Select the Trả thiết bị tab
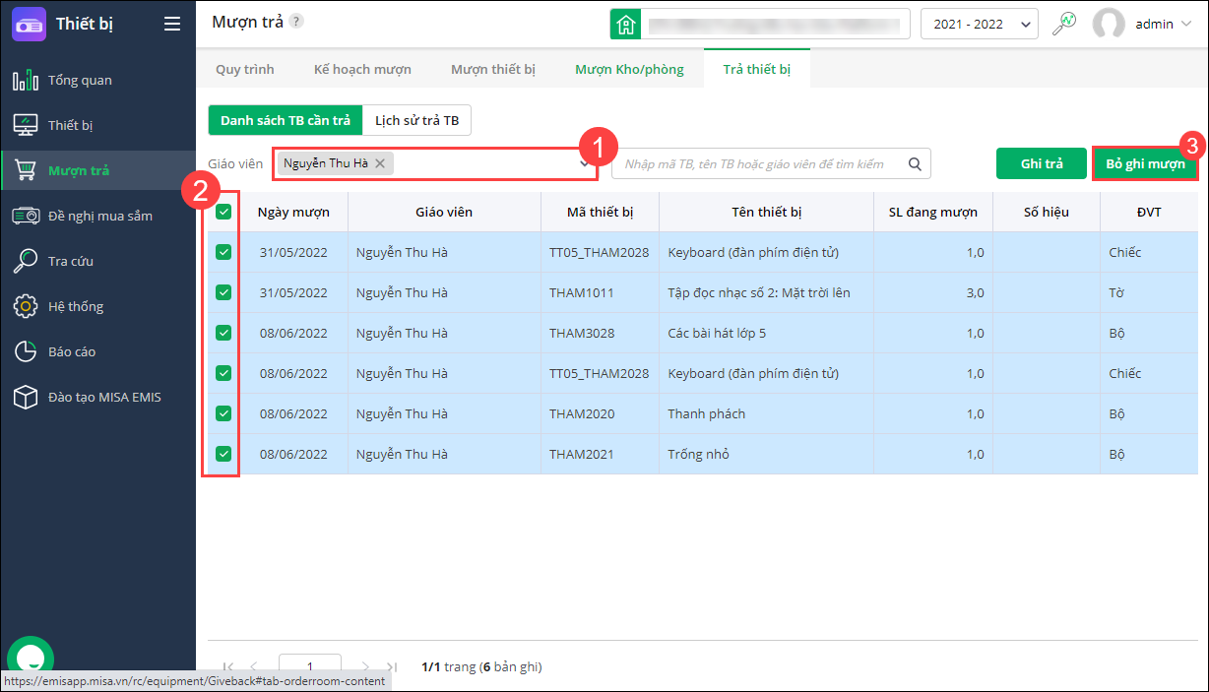Image resolution: width=1209 pixels, height=692 pixels. pos(757,69)
